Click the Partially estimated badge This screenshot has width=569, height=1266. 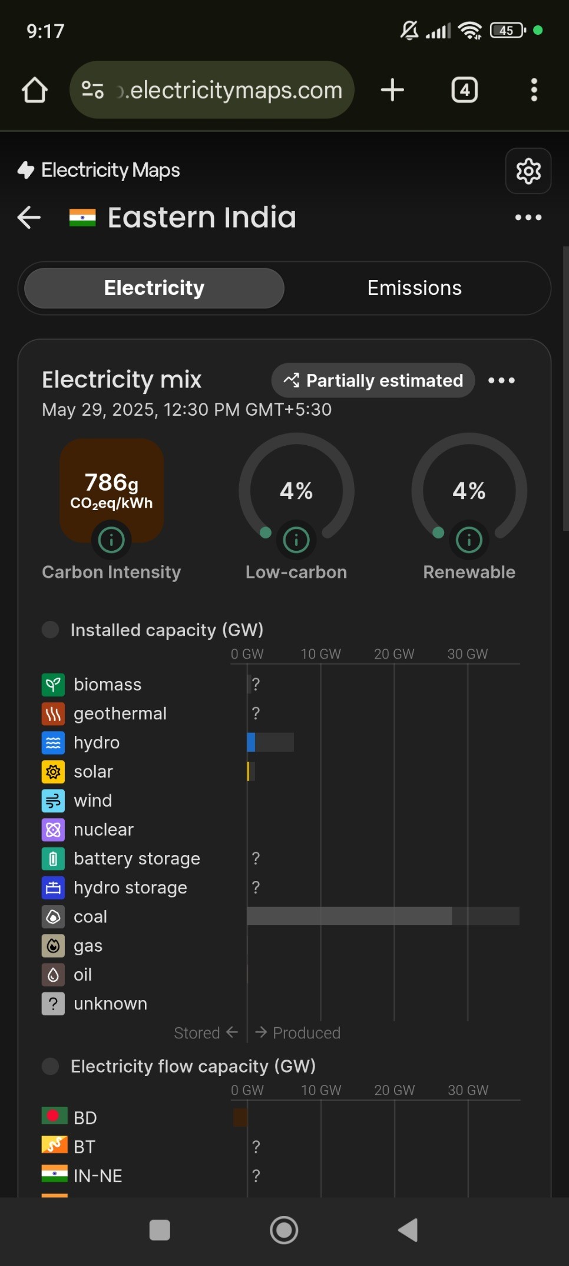373,380
